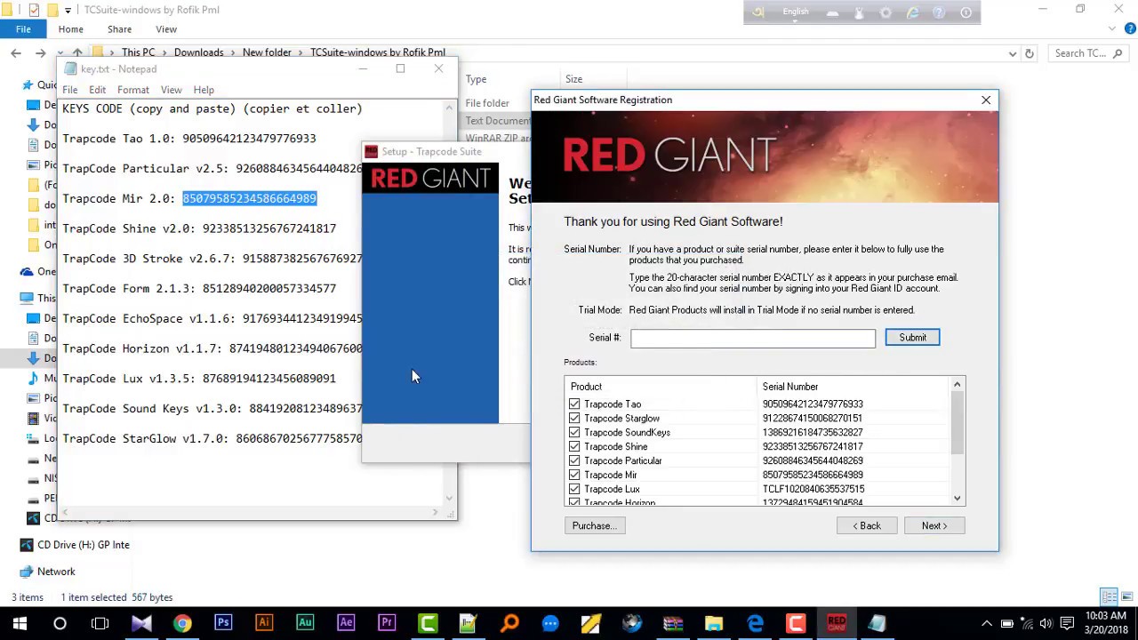This screenshot has width=1138, height=640.
Task: Click the Back button in registration
Action: pyautogui.click(x=867, y=526)
